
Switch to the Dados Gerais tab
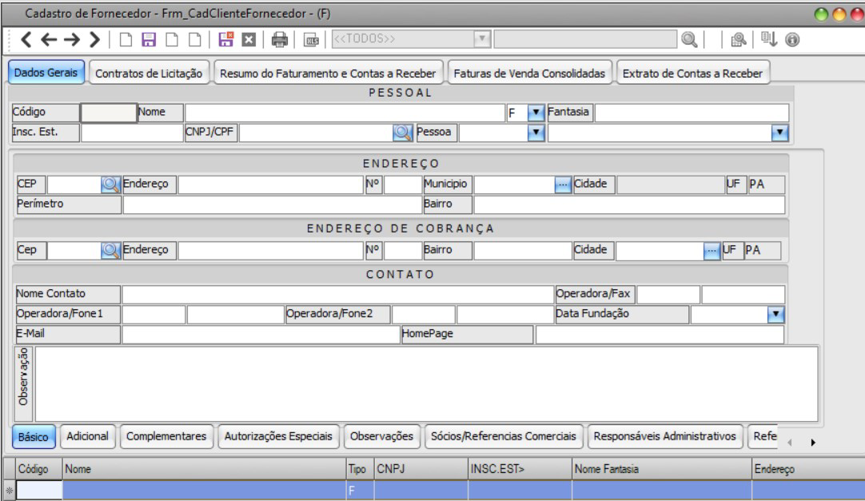pos(46,73)
